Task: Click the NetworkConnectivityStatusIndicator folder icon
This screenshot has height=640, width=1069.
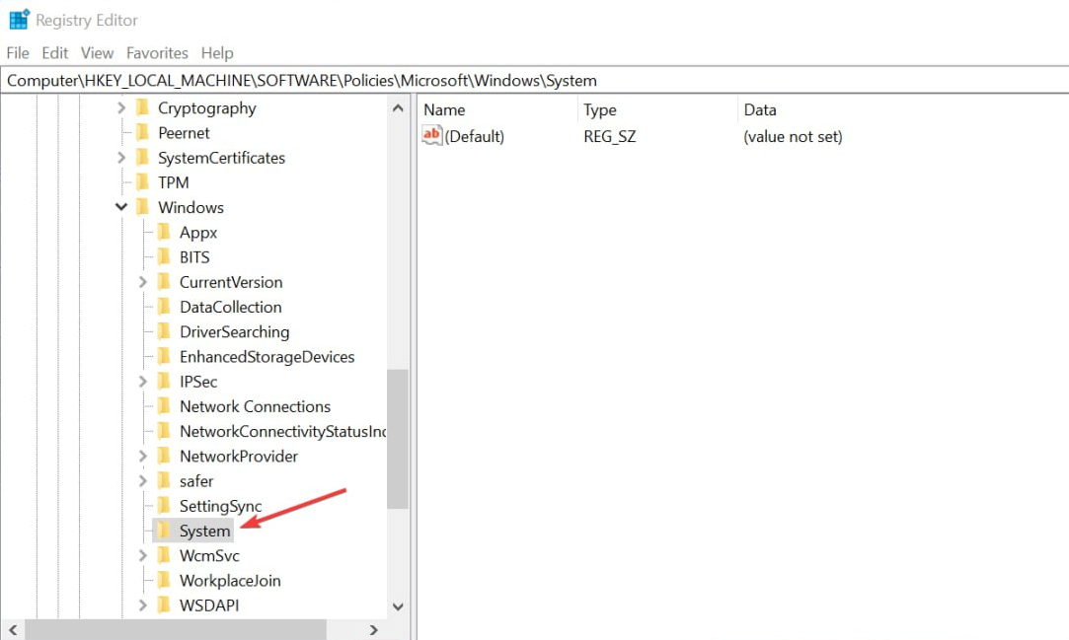Action: click(x=164, y=430)
